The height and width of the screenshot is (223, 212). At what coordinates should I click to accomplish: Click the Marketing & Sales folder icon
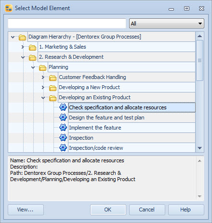tap(32, 47)
